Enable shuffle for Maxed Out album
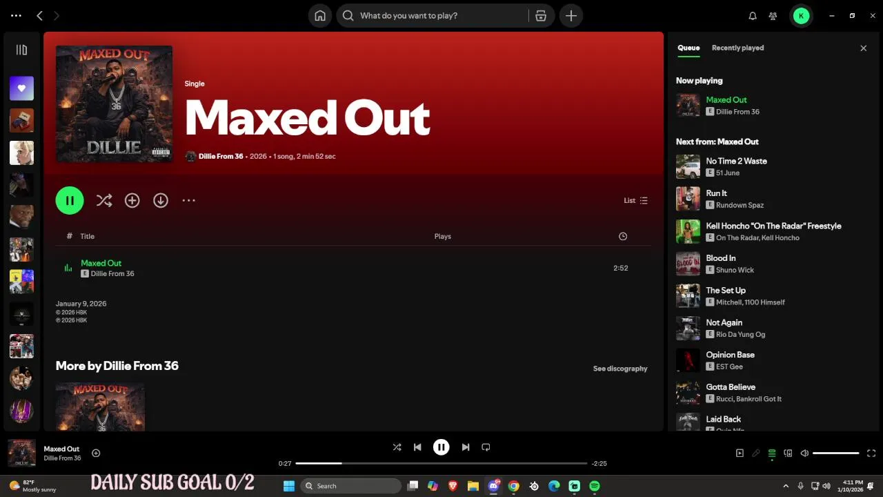Screen dimensions: 883x497 (104, 200)
